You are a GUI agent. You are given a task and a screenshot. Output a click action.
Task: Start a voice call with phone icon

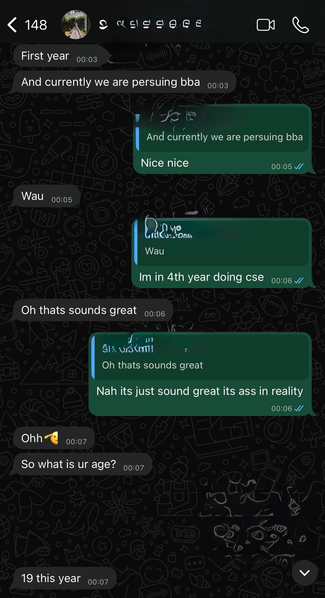coord(300,25)
